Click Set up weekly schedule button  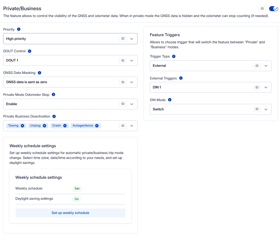pos(70,213)
